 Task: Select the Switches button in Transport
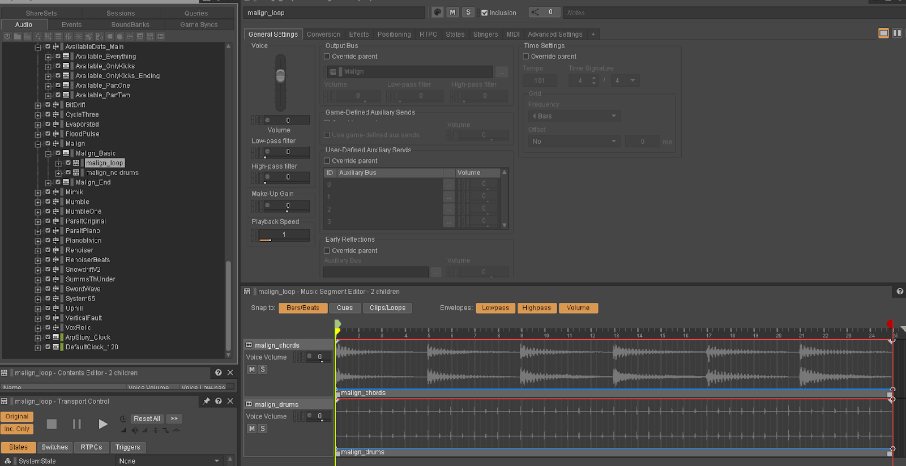(x=54, y=447)
